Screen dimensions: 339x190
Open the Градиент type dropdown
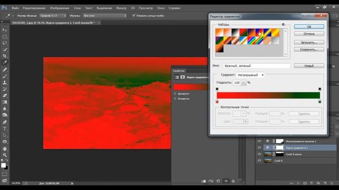tap(251, 75)
